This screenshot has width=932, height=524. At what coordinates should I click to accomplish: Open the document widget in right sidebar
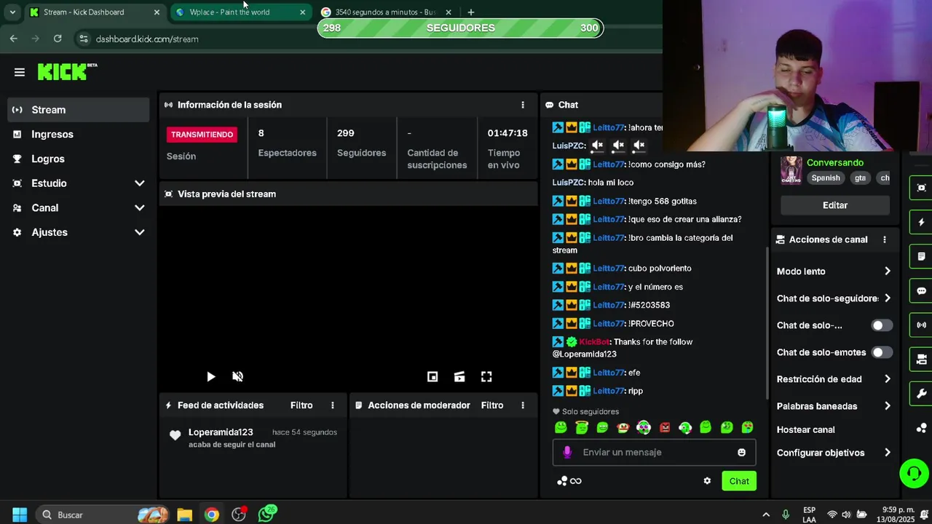click(x=921, y=256)
